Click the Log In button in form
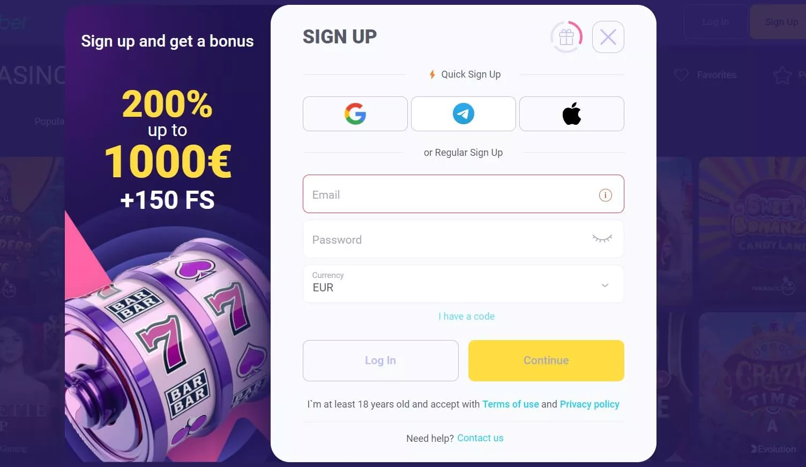The image size is (806, 467). (380, 360)
